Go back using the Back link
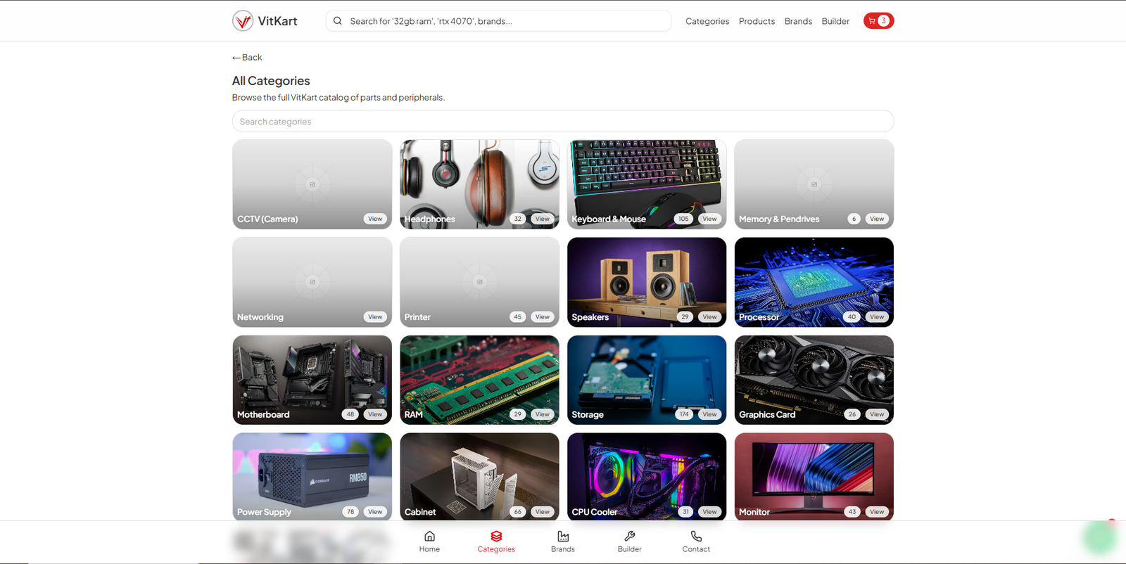Screen dimensions: 1126x564 (x=247, y=58)
